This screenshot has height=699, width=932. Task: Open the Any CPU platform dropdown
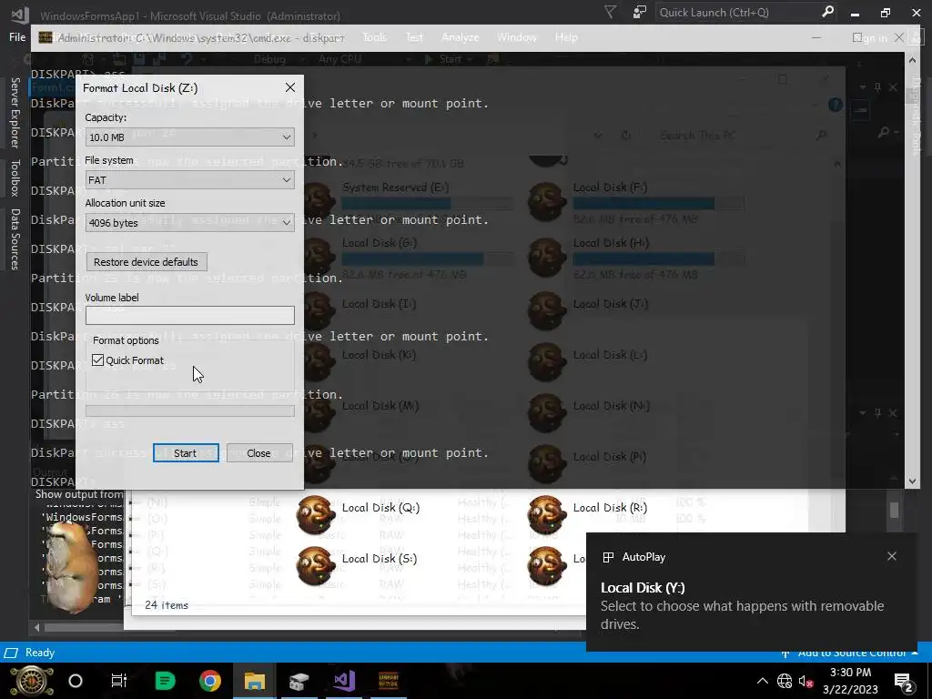364,59
